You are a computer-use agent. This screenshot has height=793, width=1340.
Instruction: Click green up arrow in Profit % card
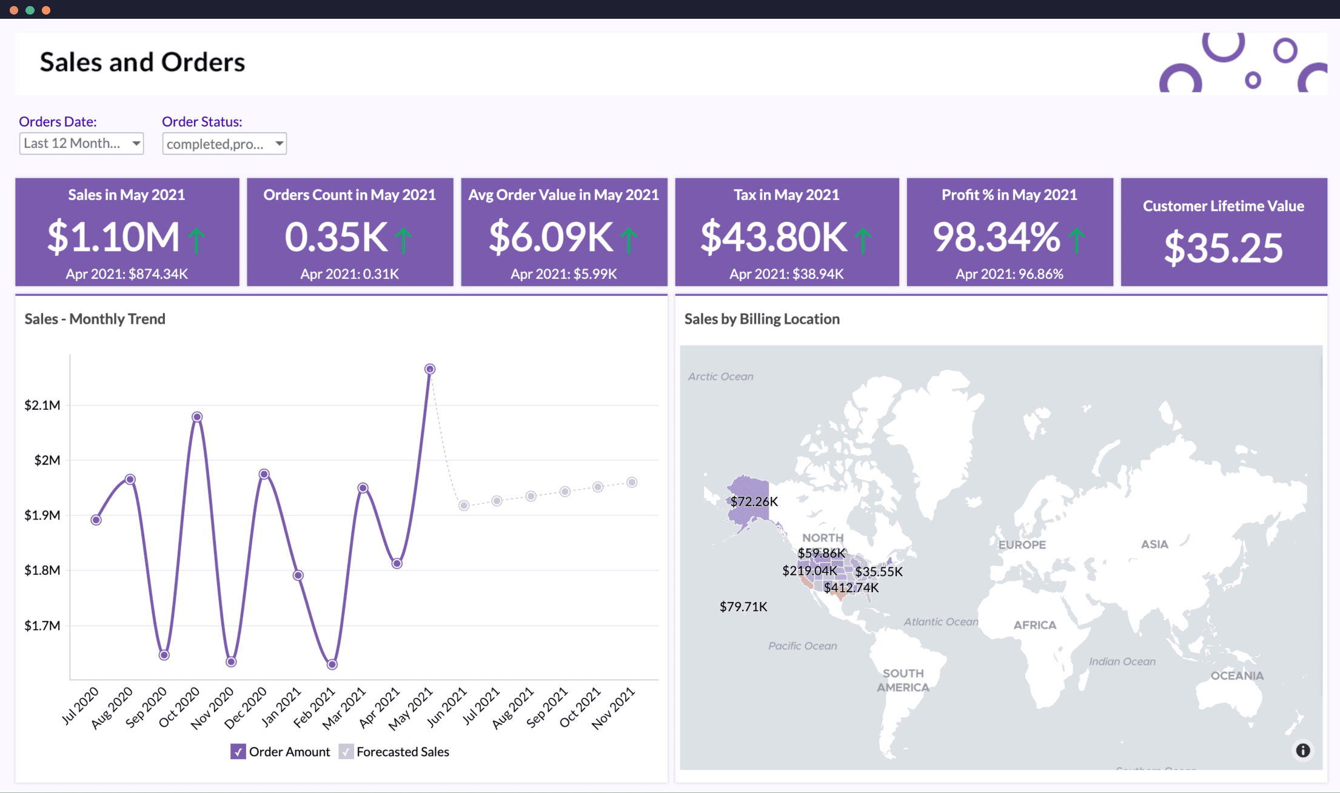(1076, 240)
